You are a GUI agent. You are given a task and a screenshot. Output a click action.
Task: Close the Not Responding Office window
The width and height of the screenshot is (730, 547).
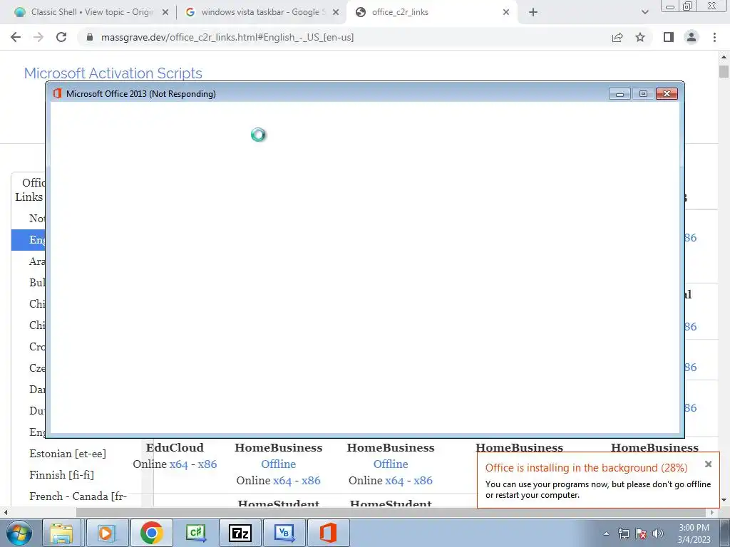point(667,94)
